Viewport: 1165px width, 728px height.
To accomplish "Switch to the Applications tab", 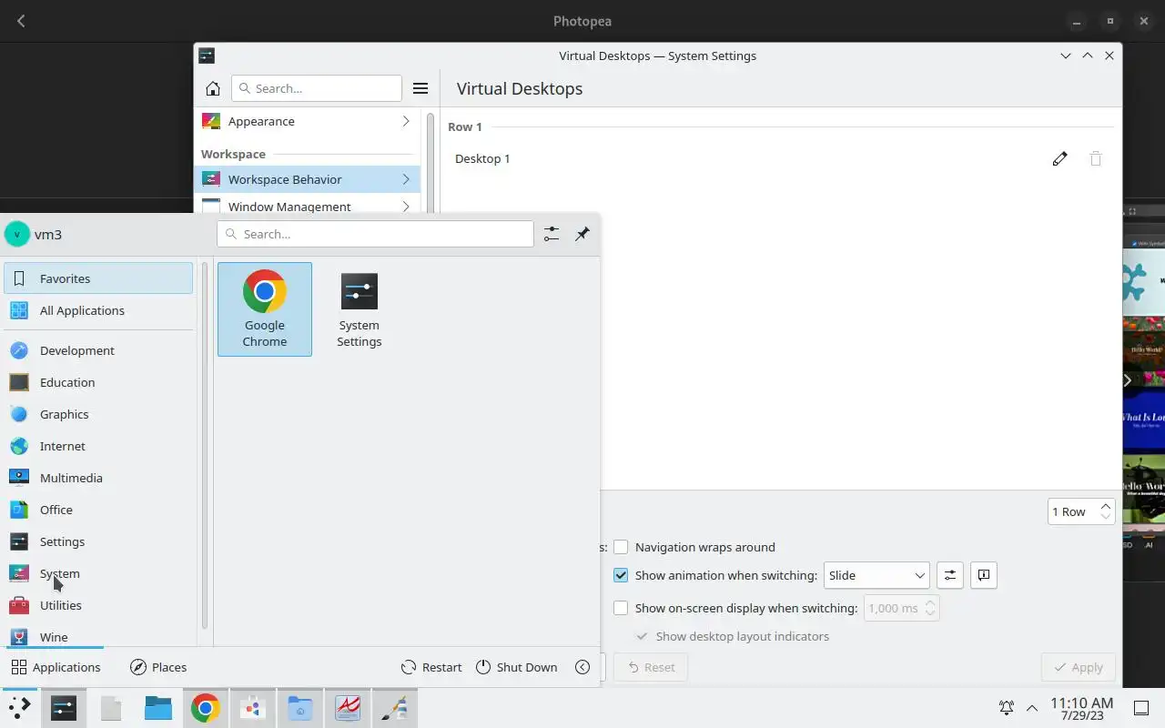I will (x=56, y=667).
